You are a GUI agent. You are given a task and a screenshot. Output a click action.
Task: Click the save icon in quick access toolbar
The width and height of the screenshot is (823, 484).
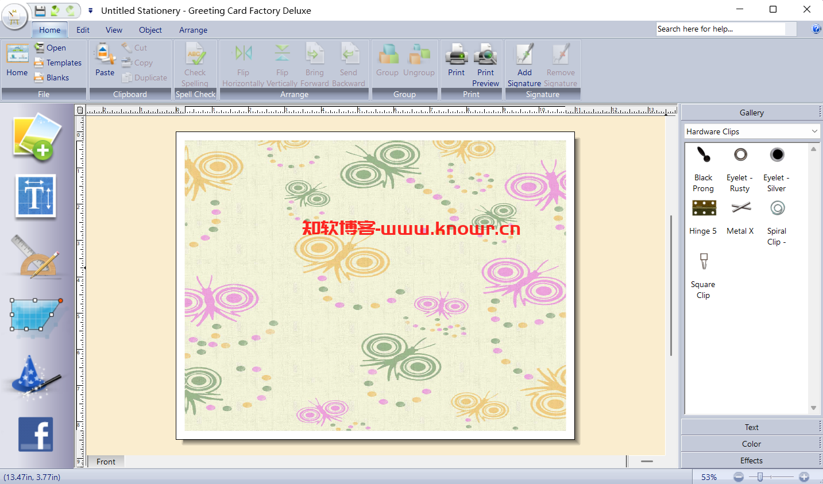coord(40,10)
